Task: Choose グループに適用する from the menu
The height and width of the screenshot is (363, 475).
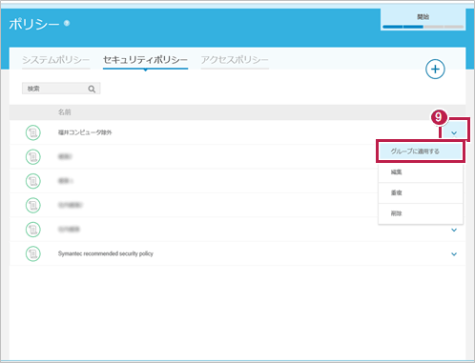Action: (x=420, y=151)
